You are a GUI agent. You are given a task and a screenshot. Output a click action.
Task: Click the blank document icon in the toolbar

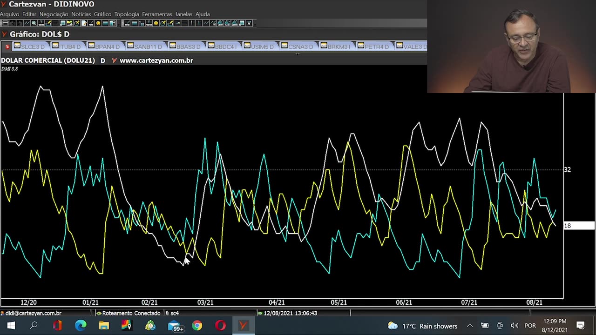click(x=84, y=23)
